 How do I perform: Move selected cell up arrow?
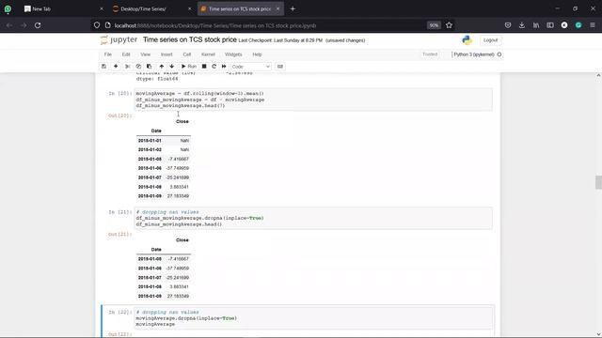(x=162, y=67)
